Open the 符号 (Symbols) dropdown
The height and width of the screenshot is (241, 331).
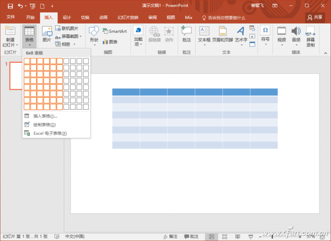coord(265,35)
